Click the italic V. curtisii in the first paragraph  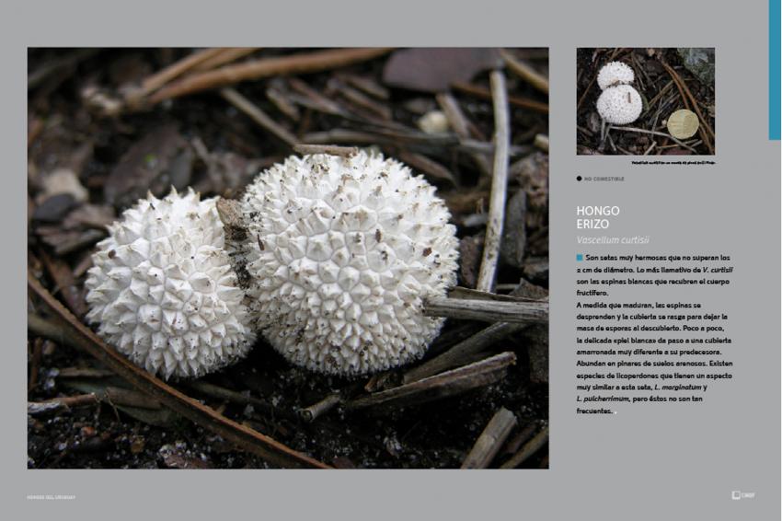[719, 270]
